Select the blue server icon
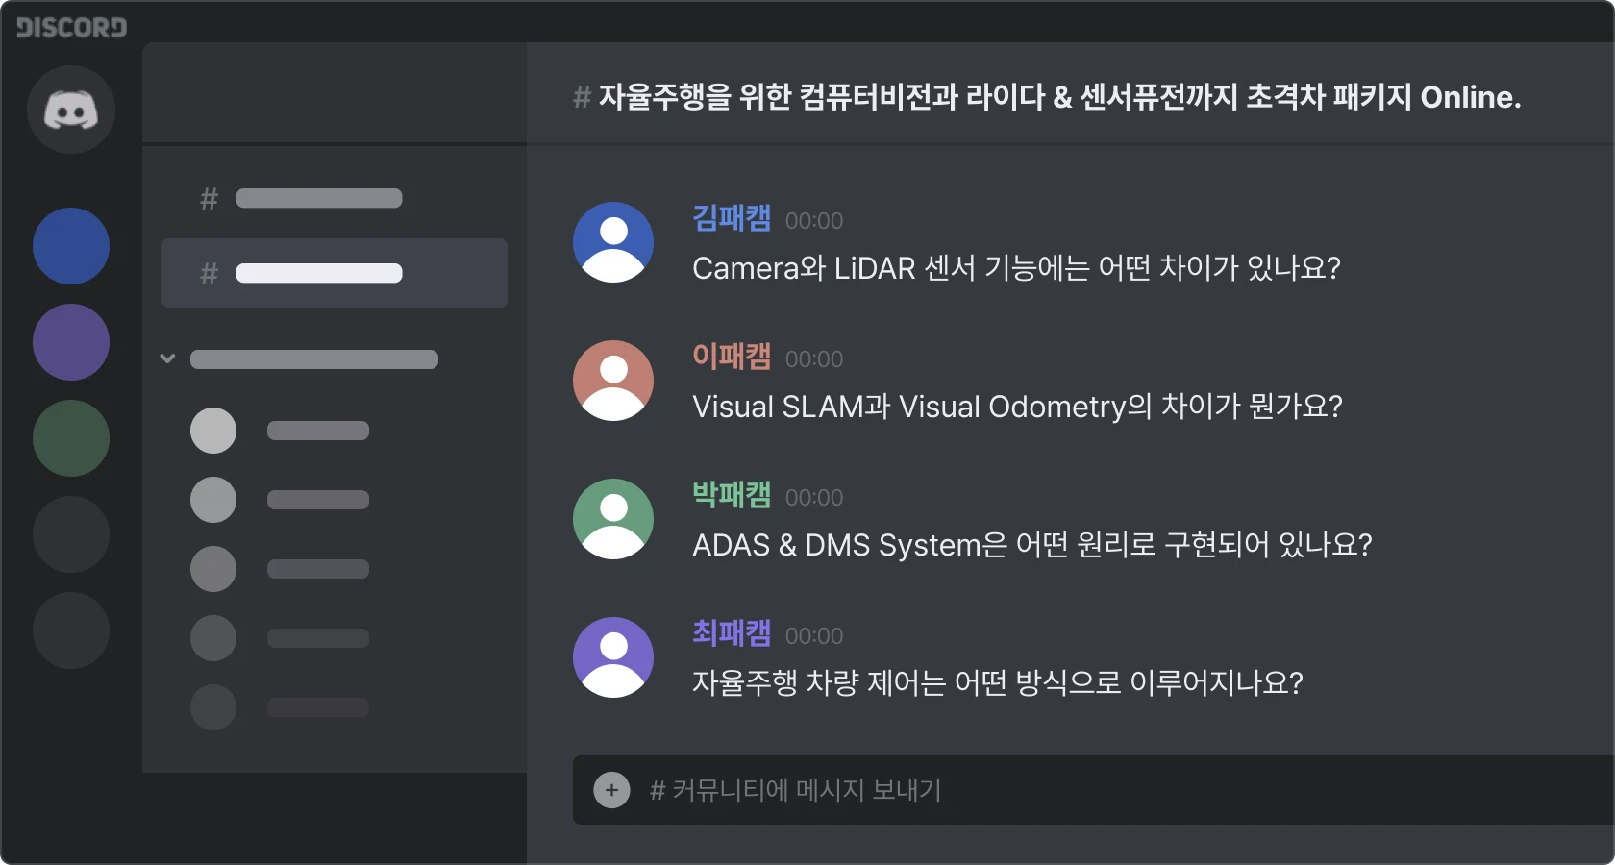1615x865 pixels. [x=71, y=246]
